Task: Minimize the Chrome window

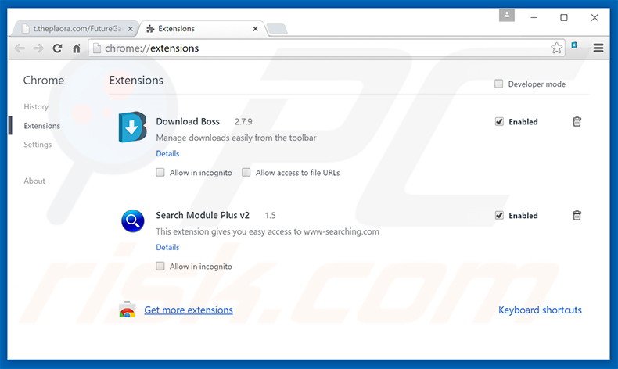Action: (x=534, y=18)
